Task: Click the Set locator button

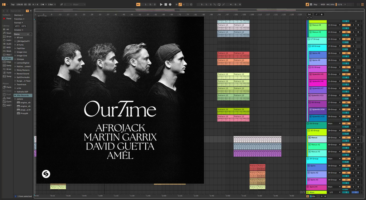Action: (x=309, y=15)
